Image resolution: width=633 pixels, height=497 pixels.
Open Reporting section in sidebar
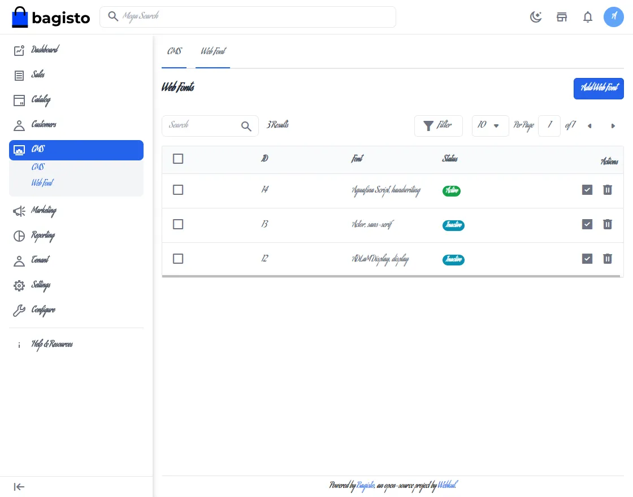[x=76, y=236]
